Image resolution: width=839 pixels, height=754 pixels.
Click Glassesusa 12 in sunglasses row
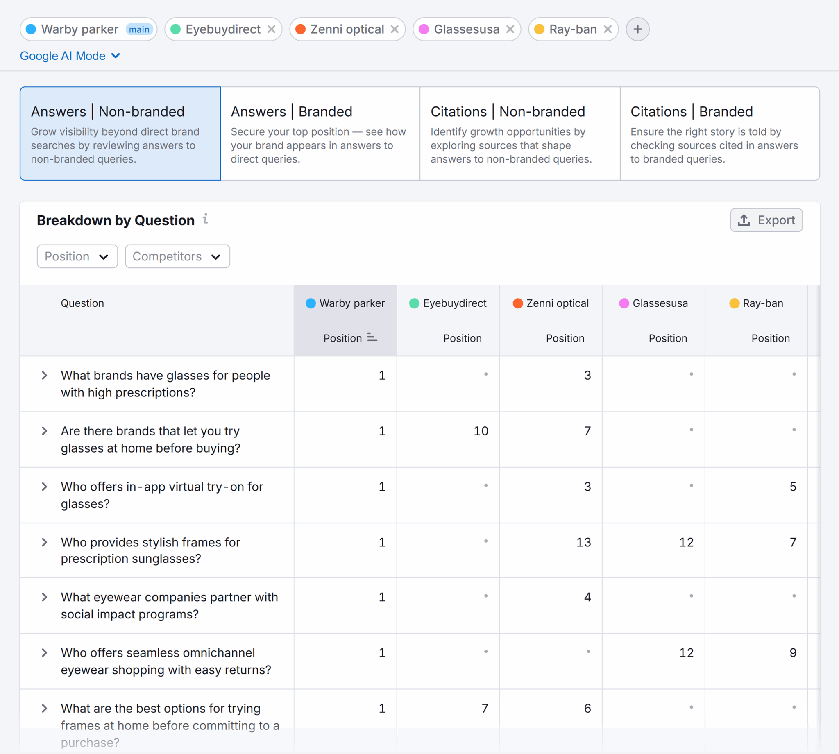pyautogui.click(x=687, y=542)
